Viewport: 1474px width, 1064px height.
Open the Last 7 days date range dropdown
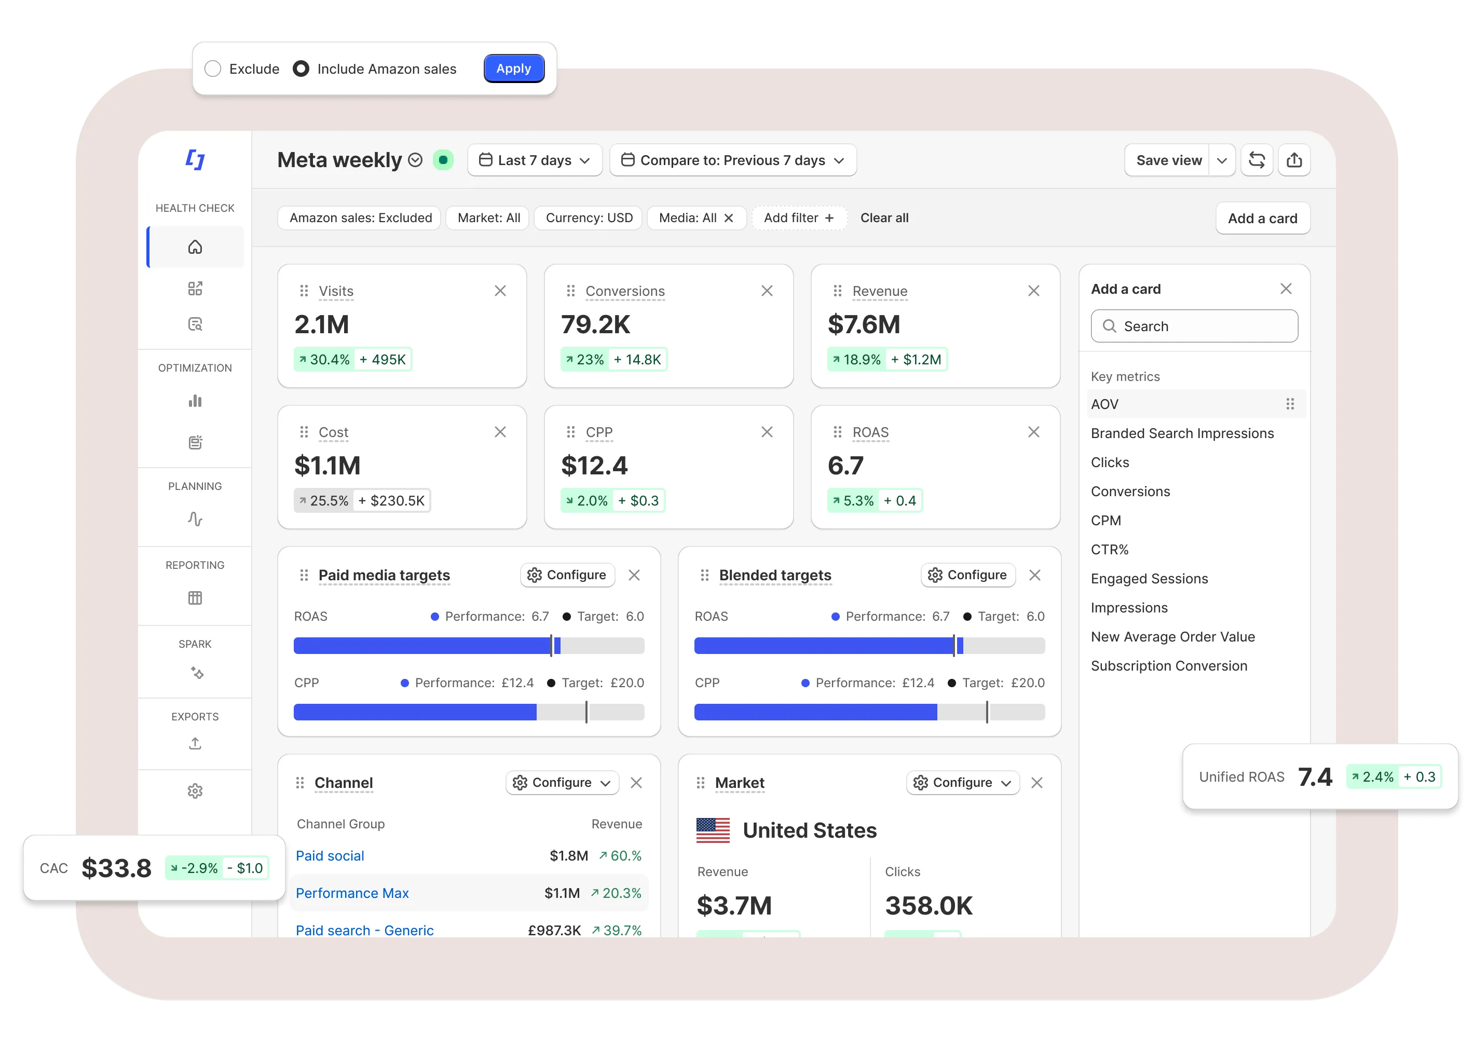pyautogui.click(x=534, y=160)
